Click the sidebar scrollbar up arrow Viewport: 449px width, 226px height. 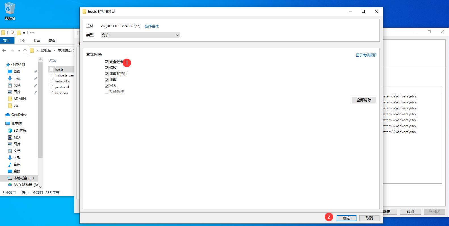(x=40, y=59)
